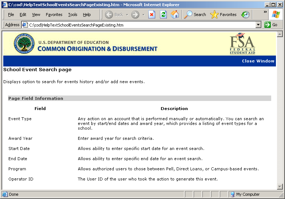
Task: Click the Forward navigation arrow icon
Action: tap(135, 15)
